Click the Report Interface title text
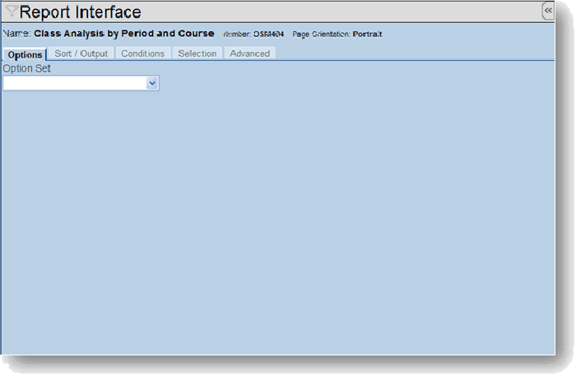576x376 pixels. pos(80,12)
